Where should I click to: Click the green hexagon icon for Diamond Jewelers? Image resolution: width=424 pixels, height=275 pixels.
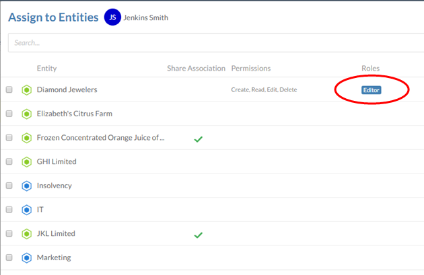pyautogui.click(x=26, y=89)
